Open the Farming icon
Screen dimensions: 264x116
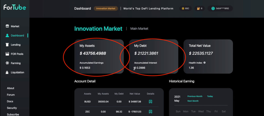click(7, 63)
